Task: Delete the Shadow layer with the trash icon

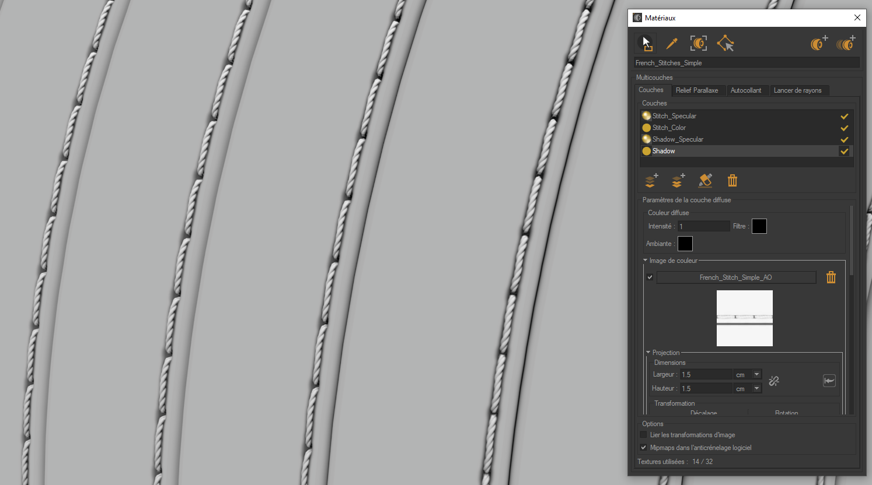Action: tap(733, 181)
